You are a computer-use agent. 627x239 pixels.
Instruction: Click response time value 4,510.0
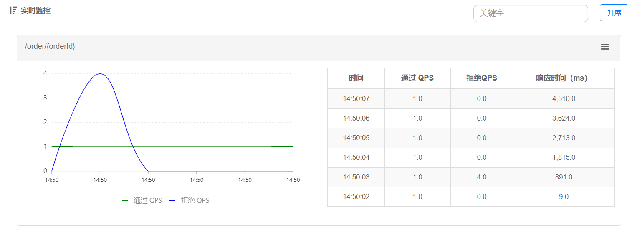(564, 99)
